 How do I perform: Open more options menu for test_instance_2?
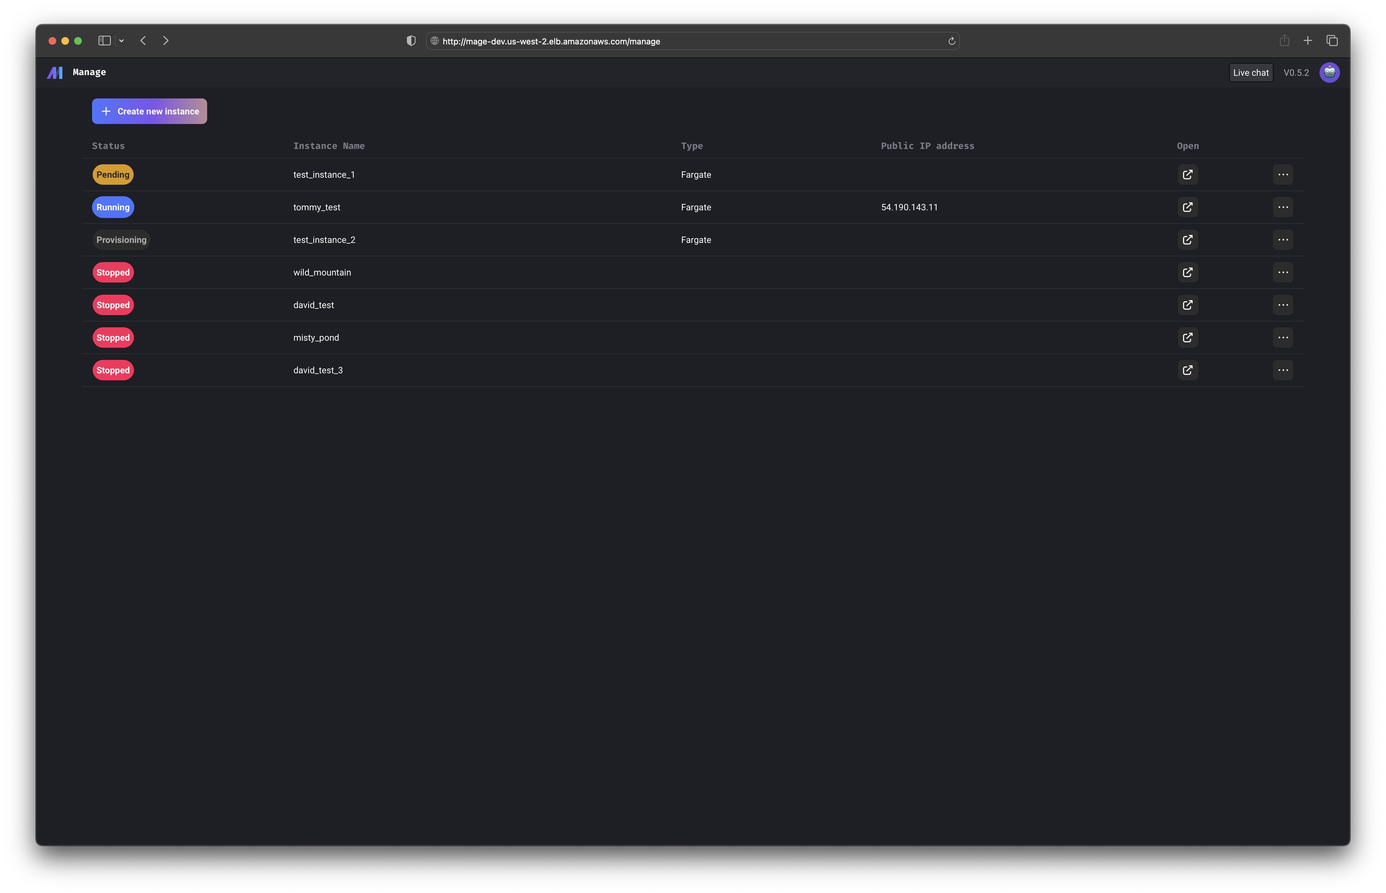[x=1282, y=240]
